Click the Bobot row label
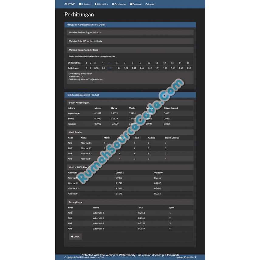Image resolution: width=260 pixels, height=260 pixels. click(71, 118)
